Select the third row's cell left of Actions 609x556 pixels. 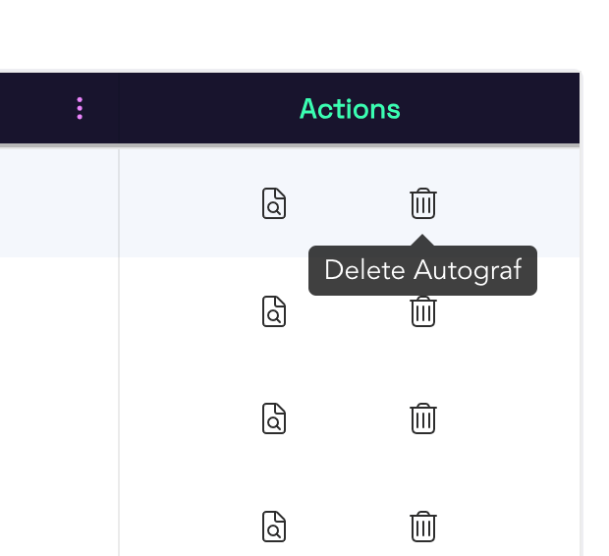coord(59,418)
